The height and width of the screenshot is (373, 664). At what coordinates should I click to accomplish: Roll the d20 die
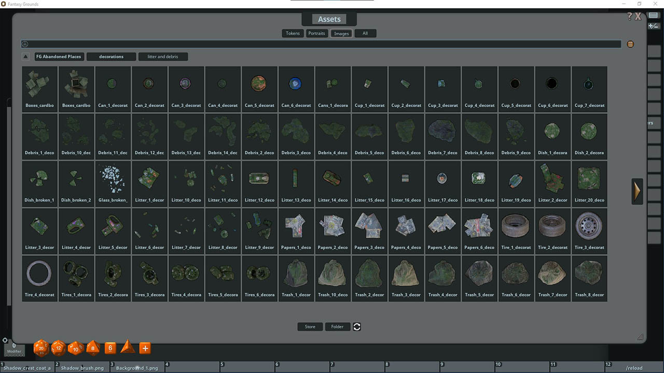click(41, 348)
